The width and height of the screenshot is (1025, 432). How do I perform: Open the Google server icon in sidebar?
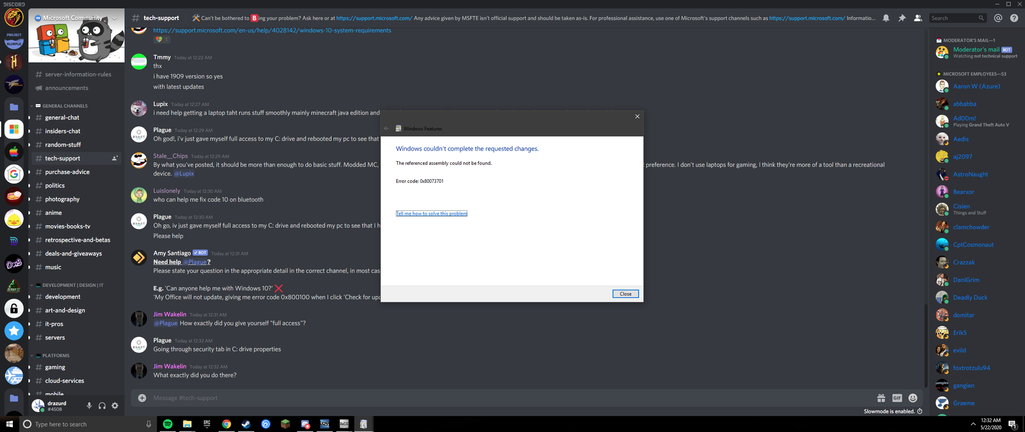point(14,174)
